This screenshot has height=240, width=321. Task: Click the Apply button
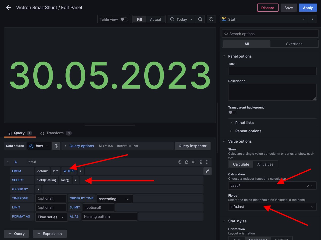click(x=308, y=8)
